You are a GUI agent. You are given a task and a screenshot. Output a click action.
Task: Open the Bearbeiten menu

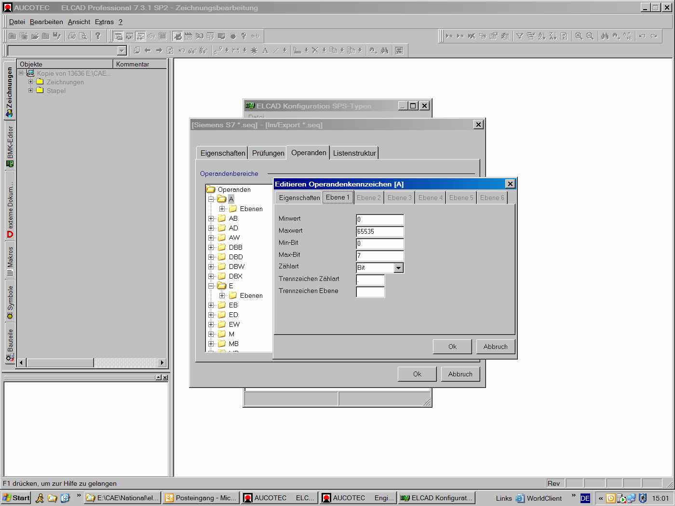coord(46,22)
